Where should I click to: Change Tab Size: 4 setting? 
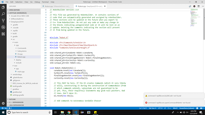coord(152,108)
